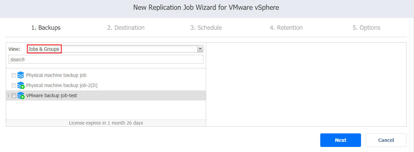This screenshot has width=414, height=152.
Task: Jump to the 4. Retention step
Action: 286,28
